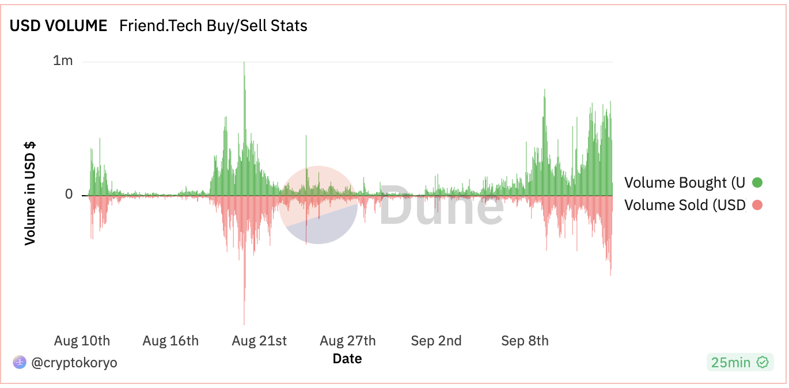Select the Aug 10th date axis label

click(x=82, y=341)
